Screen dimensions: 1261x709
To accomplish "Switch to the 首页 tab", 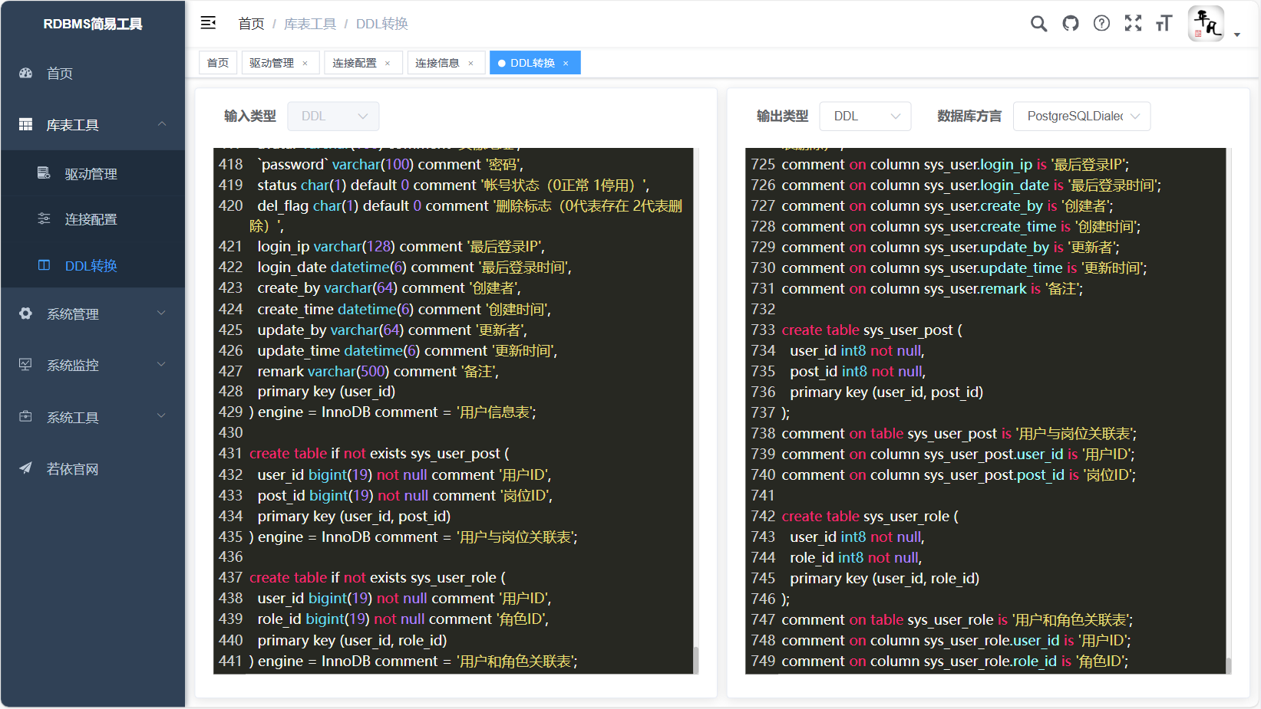I will tap(218, 63).
